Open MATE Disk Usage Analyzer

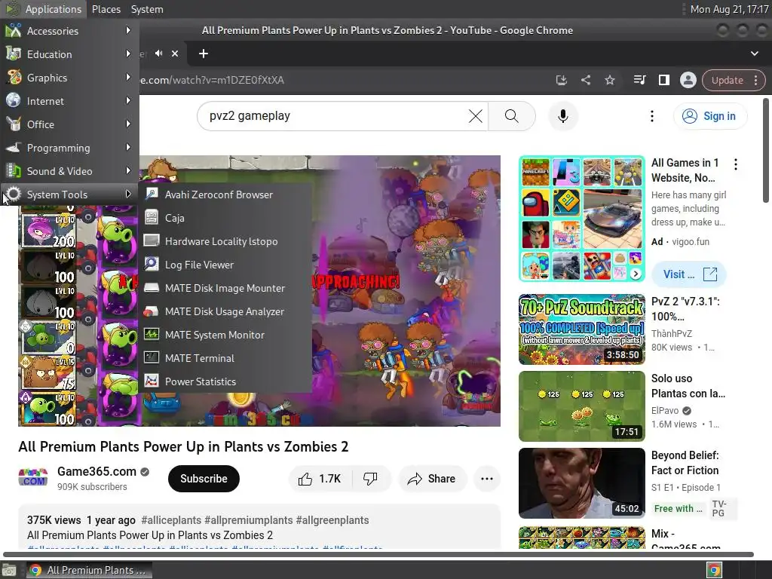pyautogui.click(x=225, y=311)
